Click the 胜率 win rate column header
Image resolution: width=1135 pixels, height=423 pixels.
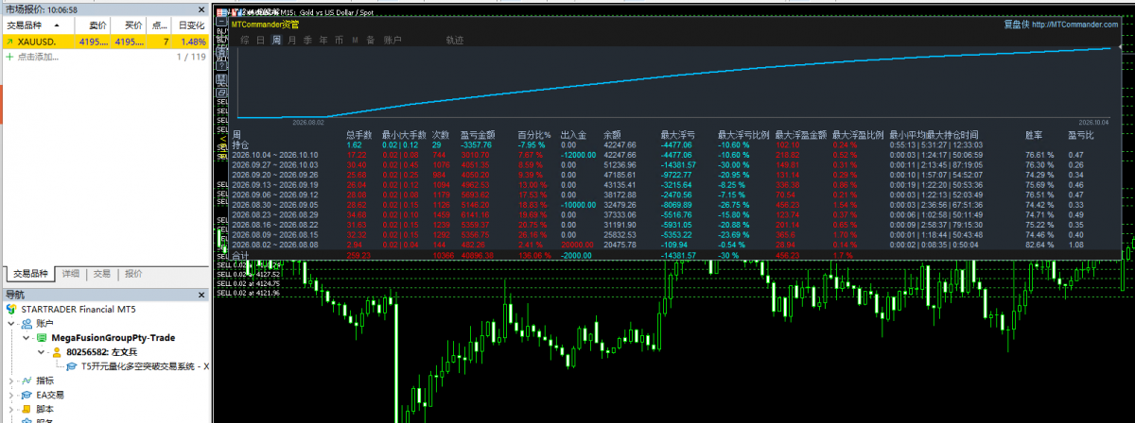(1035, 135)
